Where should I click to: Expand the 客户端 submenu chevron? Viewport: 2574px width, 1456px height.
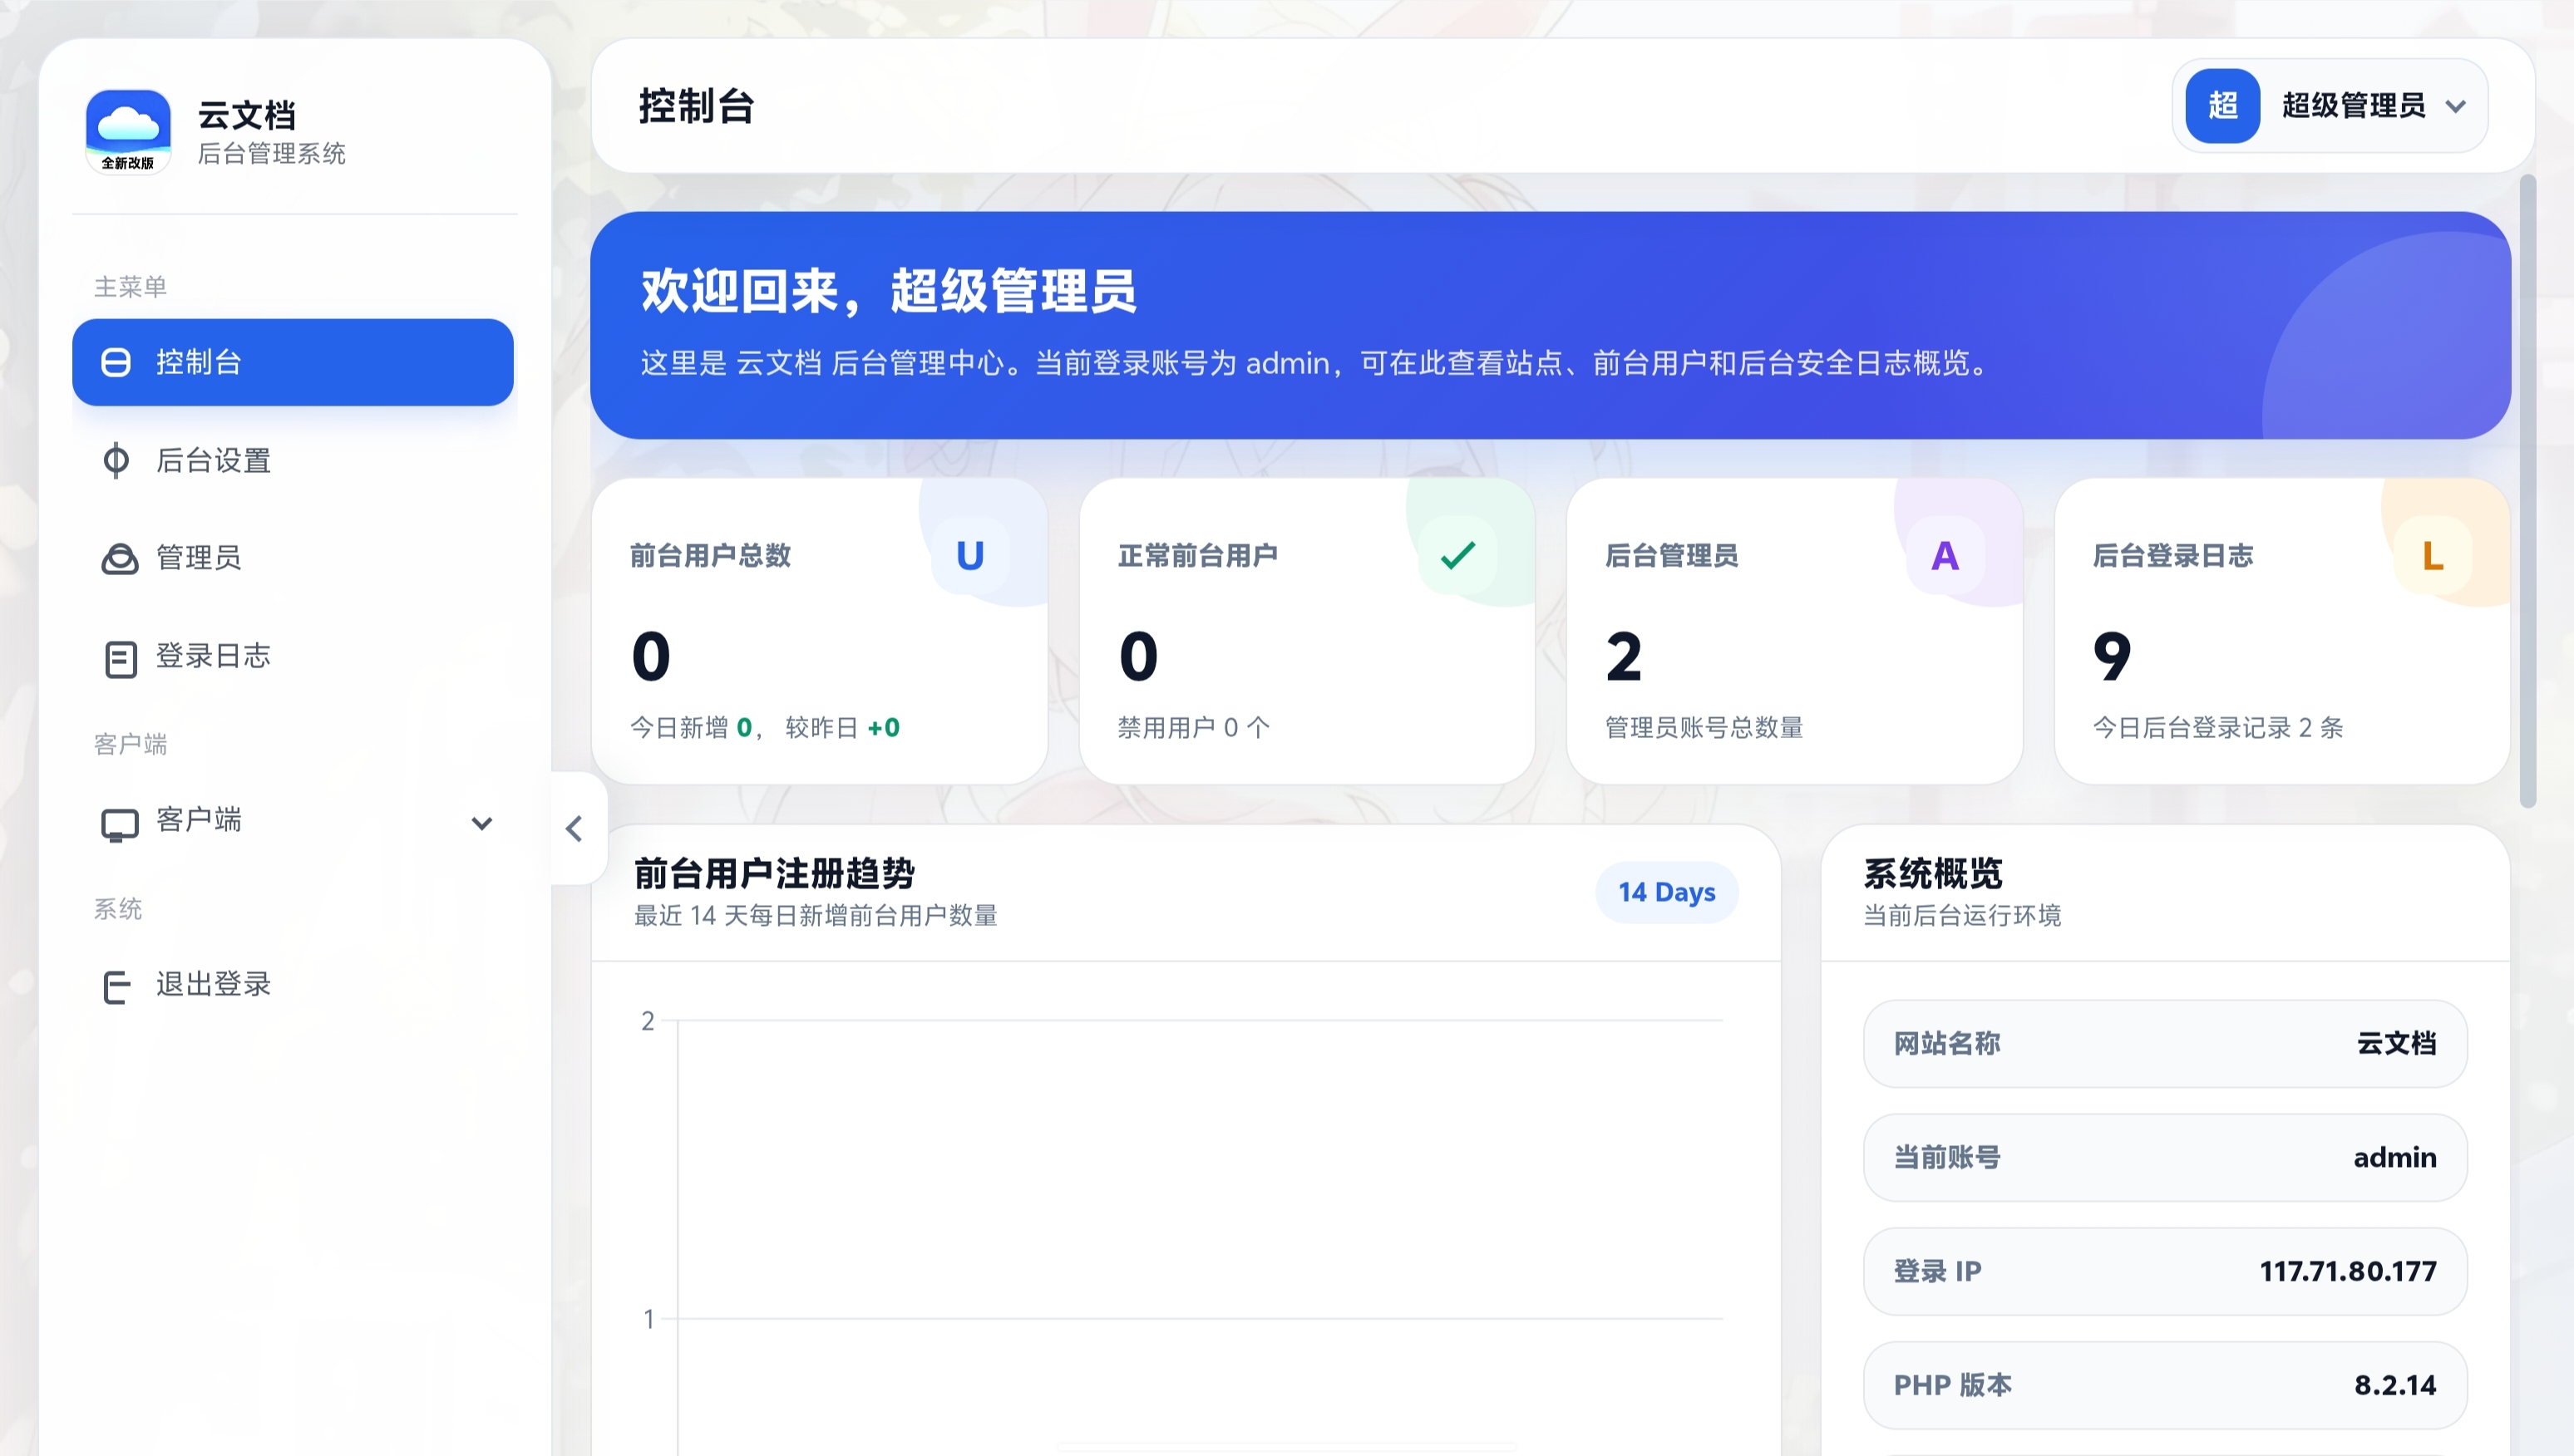click(482, 823)
